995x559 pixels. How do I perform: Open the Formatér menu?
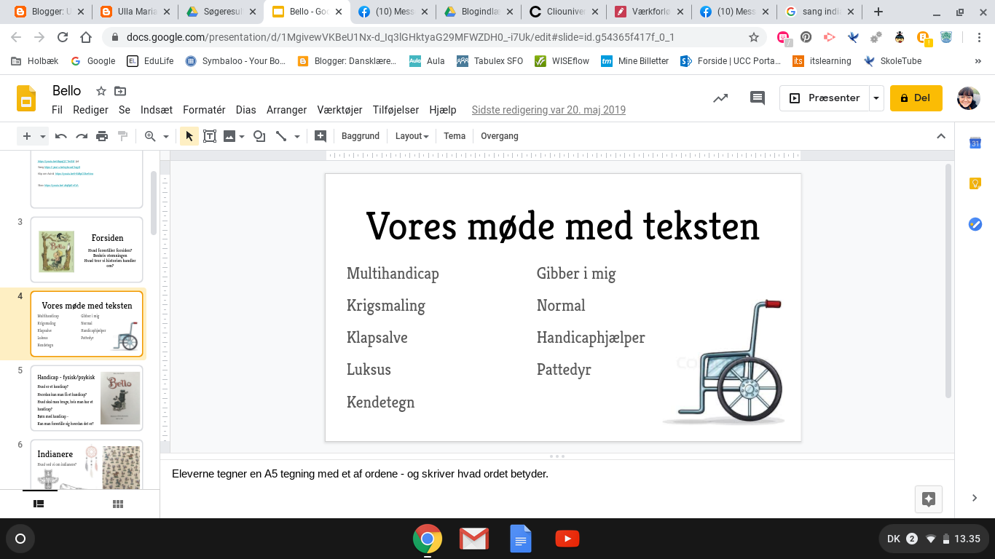[204, 110]
